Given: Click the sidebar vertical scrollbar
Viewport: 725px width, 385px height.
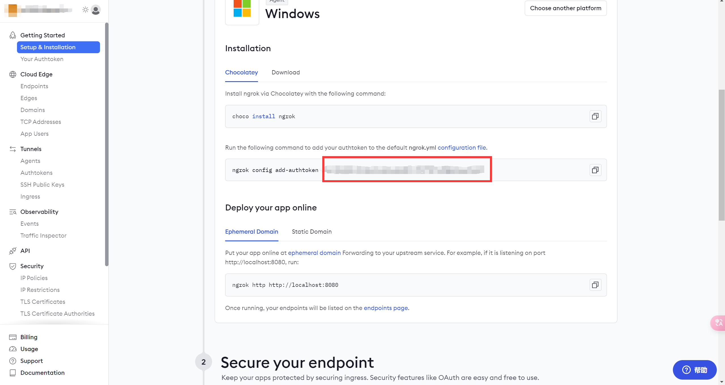Looking at the screenshot, I should click(x=106, y=144).
